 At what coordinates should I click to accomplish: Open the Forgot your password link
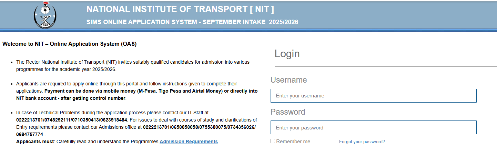(362, 141)
